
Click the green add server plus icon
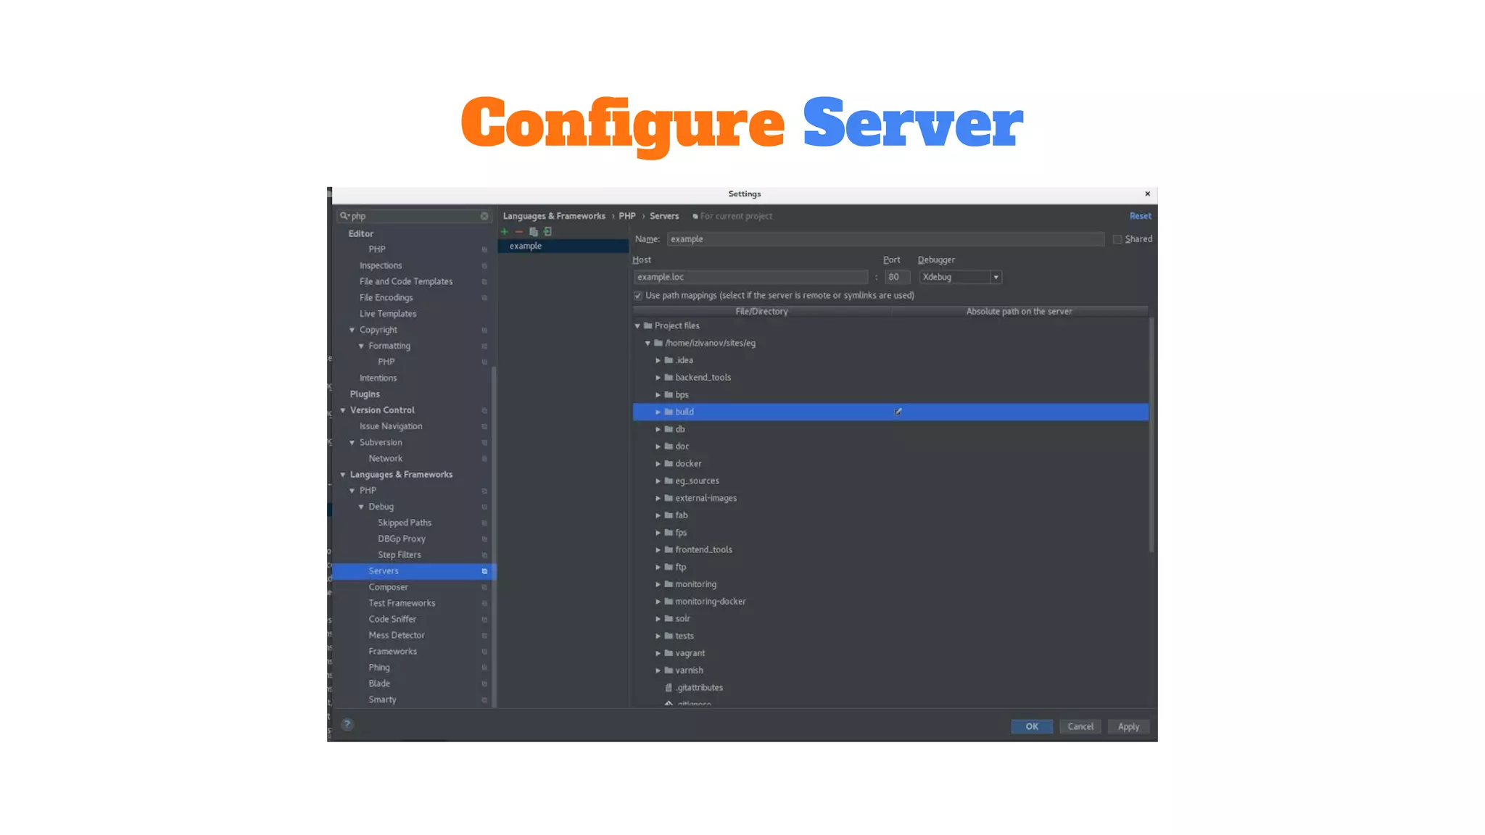tap(504, 232)
